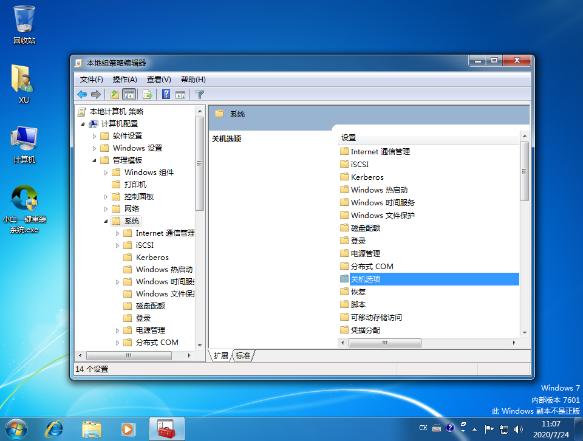The image size is (583, 441).
Task: Launch Windows Media Player from taskbar
Action: pyautogui.click(x=128, y=429)
